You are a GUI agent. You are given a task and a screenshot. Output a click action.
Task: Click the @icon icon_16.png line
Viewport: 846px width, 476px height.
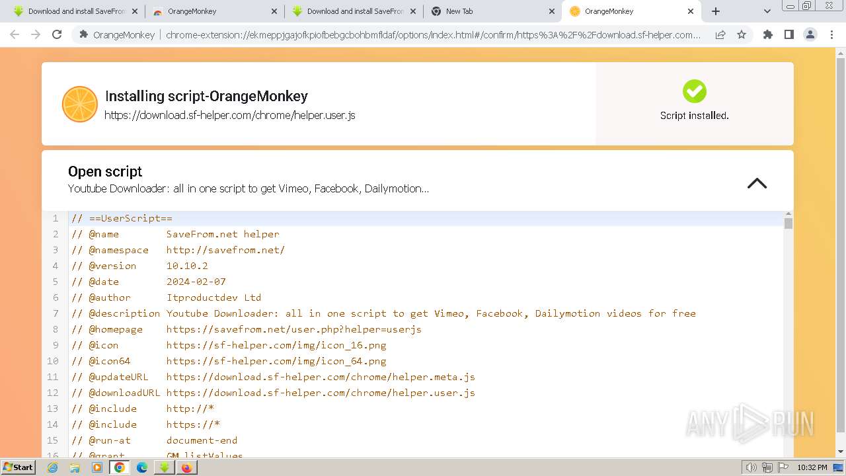[229, 345]
